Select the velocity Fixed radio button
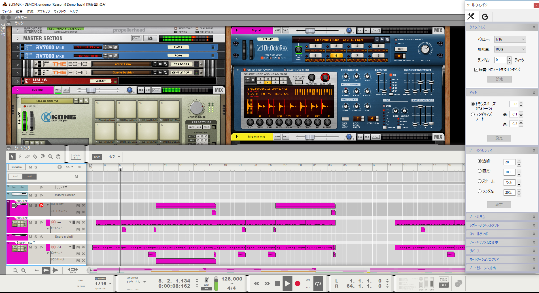The image size is (539, 293). click(479, 171)
